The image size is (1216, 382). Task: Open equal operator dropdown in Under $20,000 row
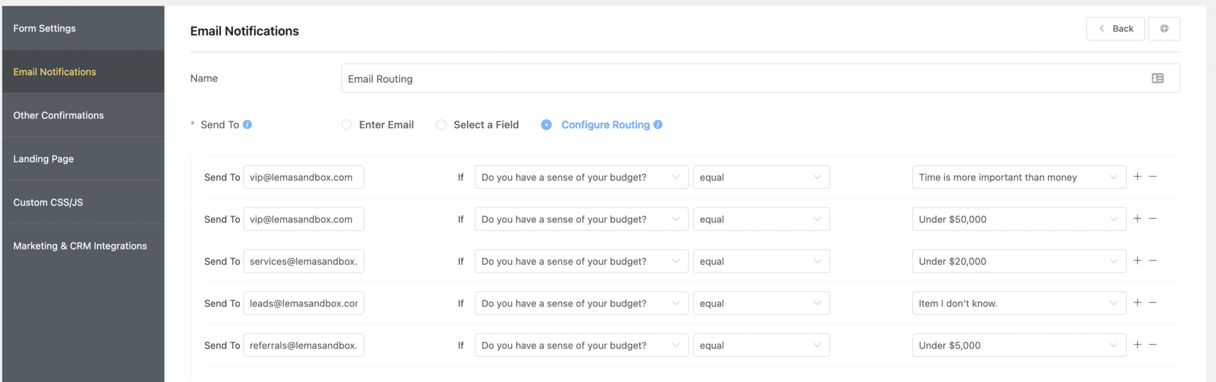[761, 261]
